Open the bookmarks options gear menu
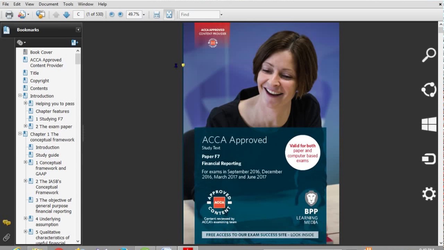Viewport: 444px width, 250px height. [21, 42]
